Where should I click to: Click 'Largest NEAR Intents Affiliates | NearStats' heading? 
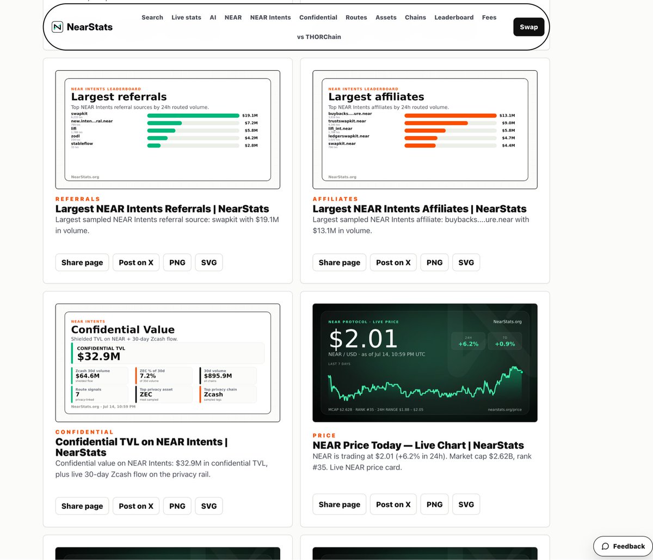point(420,209)
